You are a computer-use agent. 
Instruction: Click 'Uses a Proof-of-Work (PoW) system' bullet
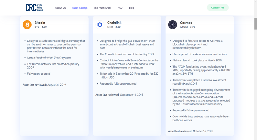pyautogui.click(x=49, y=58)
